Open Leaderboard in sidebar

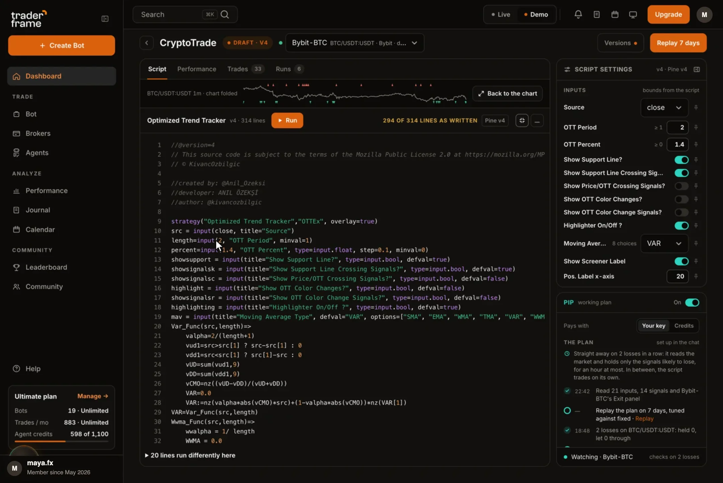click(62, 267)
